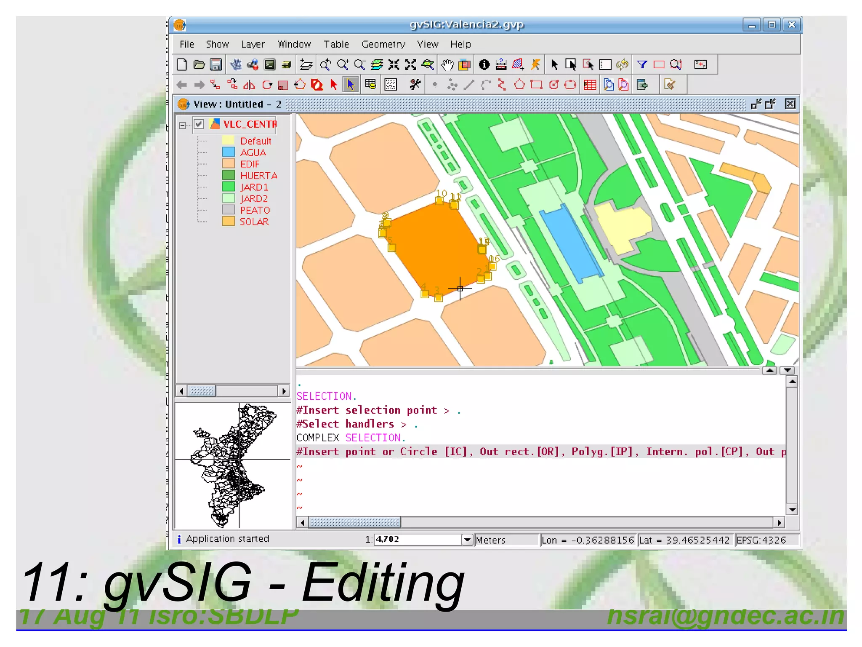The image size is (862, 647).
Task: Select the Rectangle drawing tool
Action: pyautogui.click(x=536, y=85)
